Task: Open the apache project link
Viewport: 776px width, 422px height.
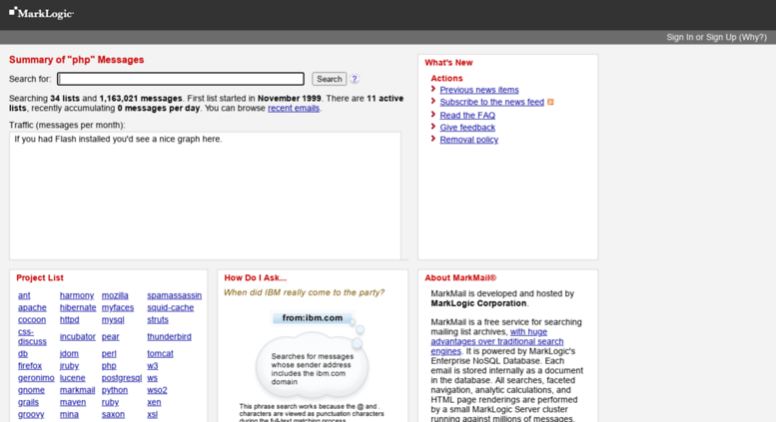Action: coord(32,307)
